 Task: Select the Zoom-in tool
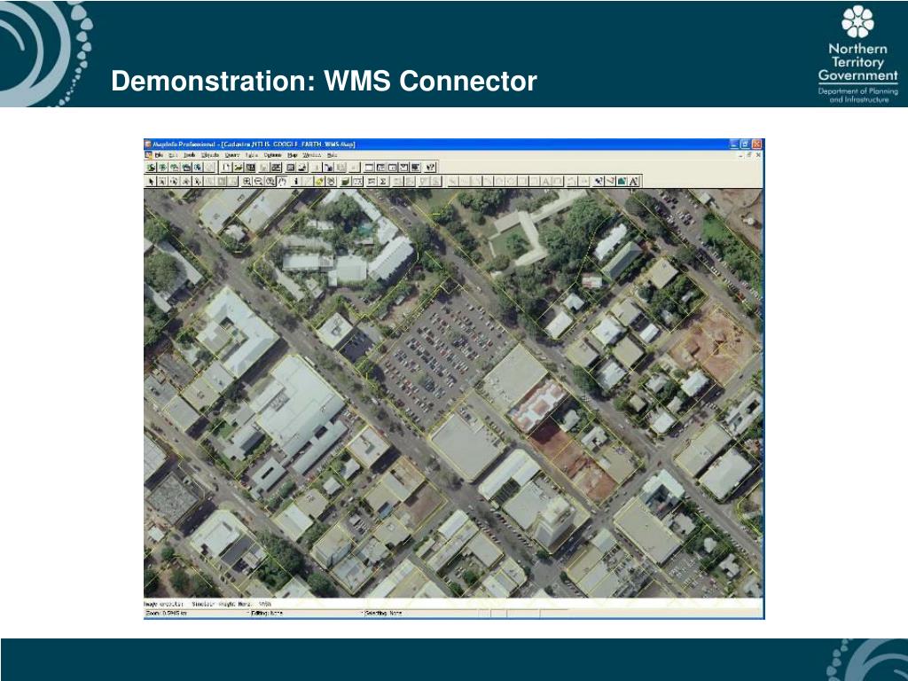[247, 181]
